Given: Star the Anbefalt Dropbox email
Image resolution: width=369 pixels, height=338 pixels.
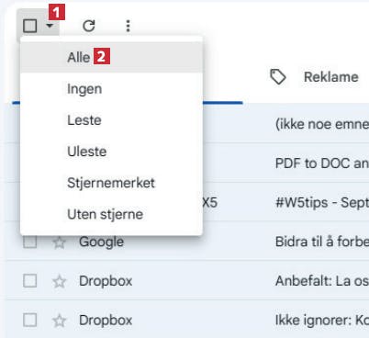Looking at the screenshot, I should (x=59, y=281).
